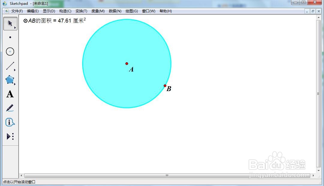Open the 显示(D) menu
This screenshot has width=324, height=186.
[49, 11]
